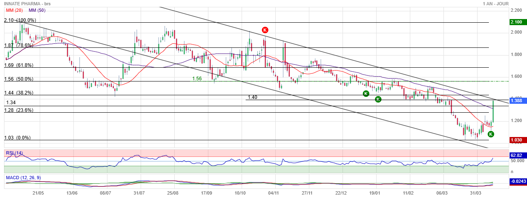Toggle the MM (50) moving average legend
Viewport: 527px width, 197px height.
point(37,10)
